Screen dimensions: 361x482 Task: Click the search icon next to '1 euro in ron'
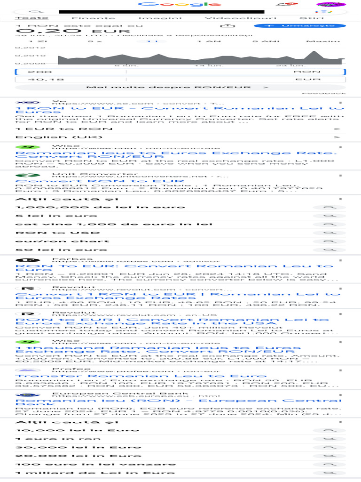coord(330,439)
